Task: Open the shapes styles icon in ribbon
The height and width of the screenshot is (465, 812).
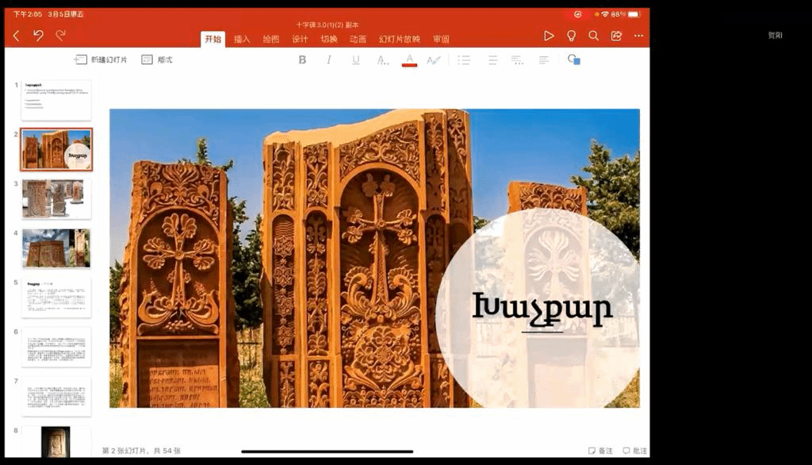Action: [x=574, y=60]
